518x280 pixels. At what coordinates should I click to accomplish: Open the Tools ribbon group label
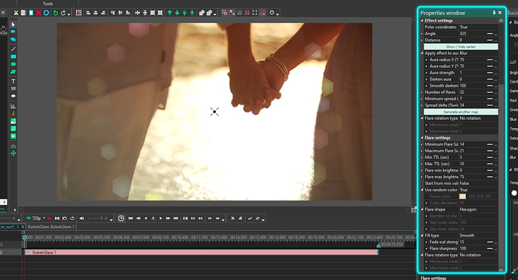(48, 3)
